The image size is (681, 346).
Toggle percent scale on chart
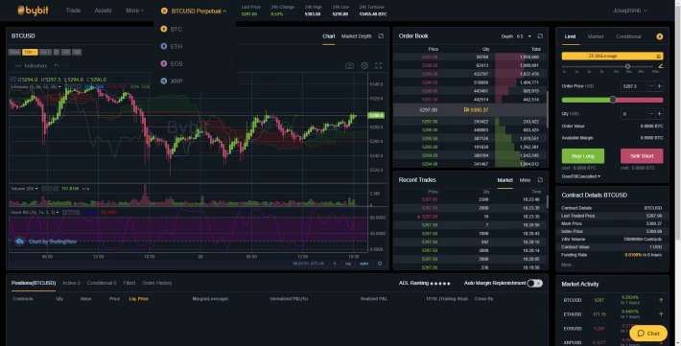tap(335, 264)
